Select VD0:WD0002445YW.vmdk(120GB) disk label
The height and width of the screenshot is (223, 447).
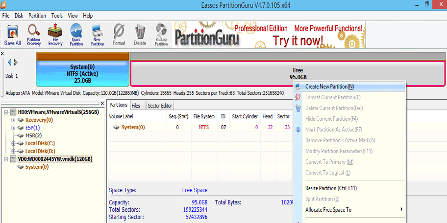55,159
